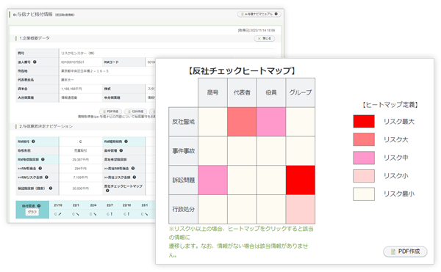Click the 訴訟問題 row header
The image size is (441, 272).
pyautogui.click(x=183, y=180)
